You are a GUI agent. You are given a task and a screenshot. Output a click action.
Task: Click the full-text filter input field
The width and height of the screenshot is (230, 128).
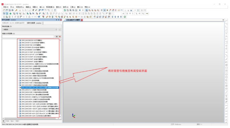coord(28,36)
